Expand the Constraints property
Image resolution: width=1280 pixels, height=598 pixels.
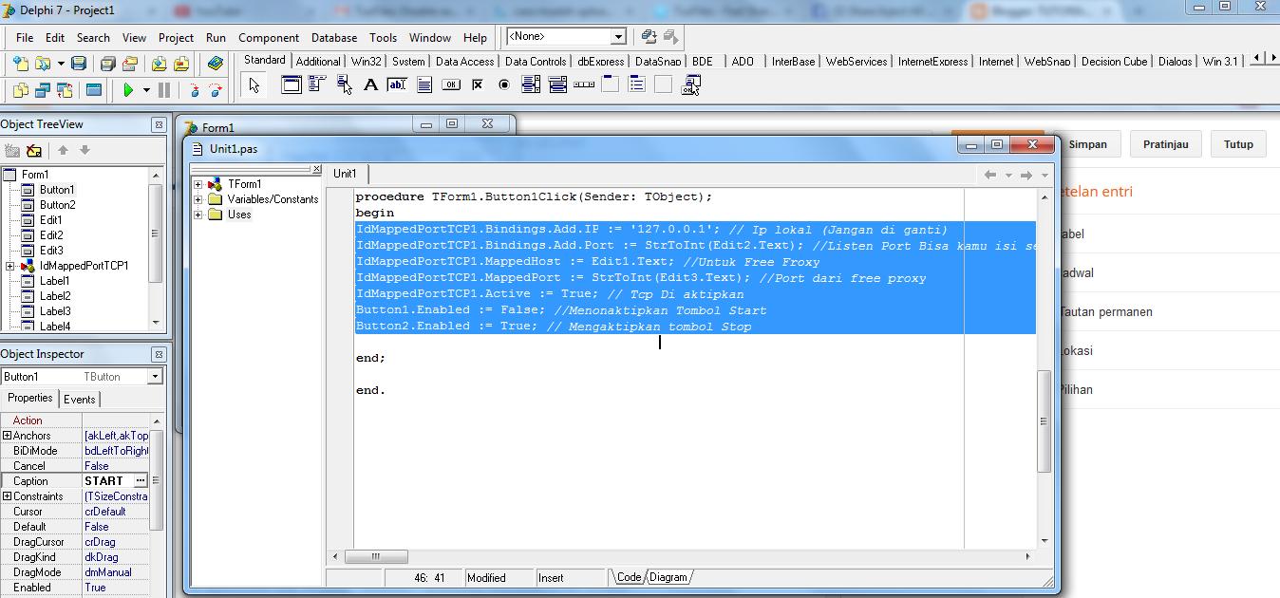(8, 496)
